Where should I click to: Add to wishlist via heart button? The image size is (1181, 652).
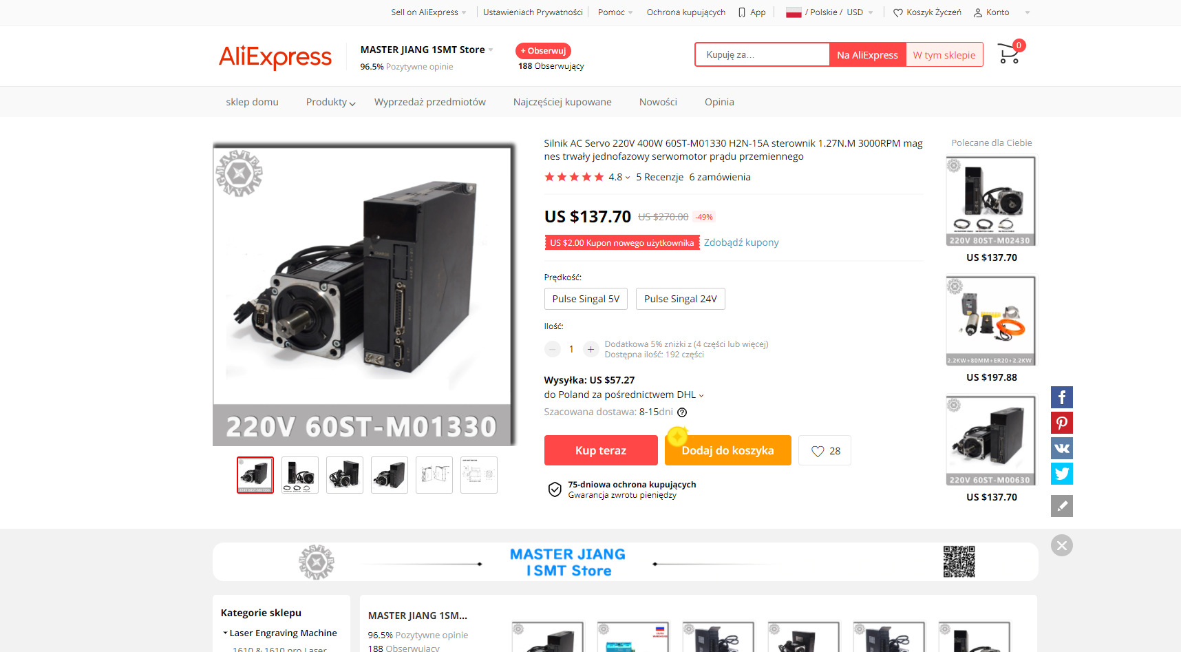pyautogui.click(x=824, y=451)
